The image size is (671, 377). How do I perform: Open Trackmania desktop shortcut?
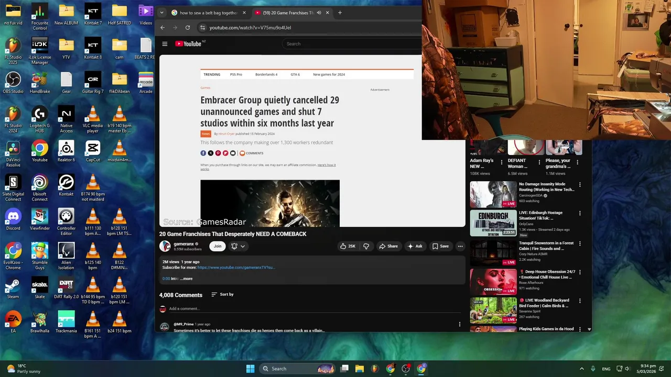67,323
